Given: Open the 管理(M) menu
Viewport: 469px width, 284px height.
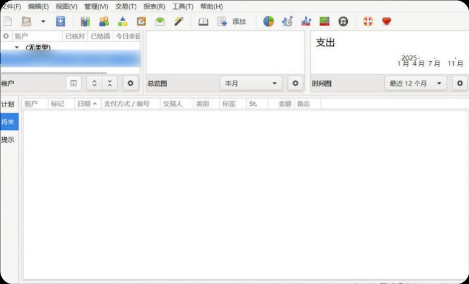Looking at the screenshot, I should click(x=96, y=7).
